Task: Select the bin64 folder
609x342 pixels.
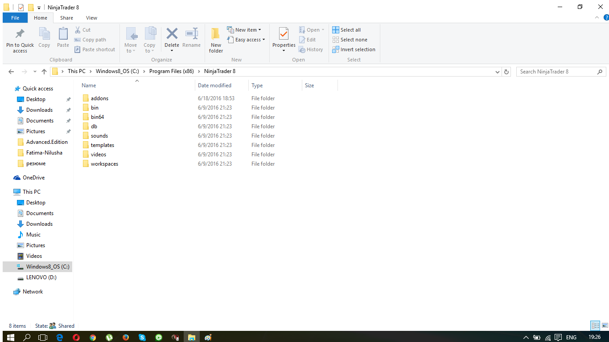Action: (x=97, y=117)
